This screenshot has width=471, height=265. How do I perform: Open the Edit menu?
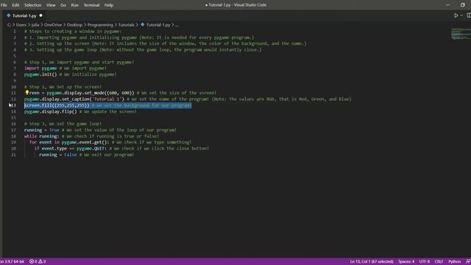pyautogui.click(x=15, y=5)
